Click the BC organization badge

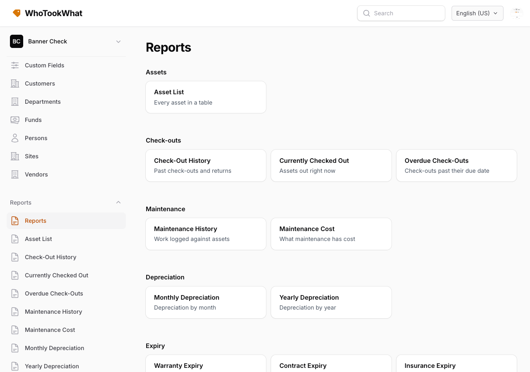coord(17,41)
